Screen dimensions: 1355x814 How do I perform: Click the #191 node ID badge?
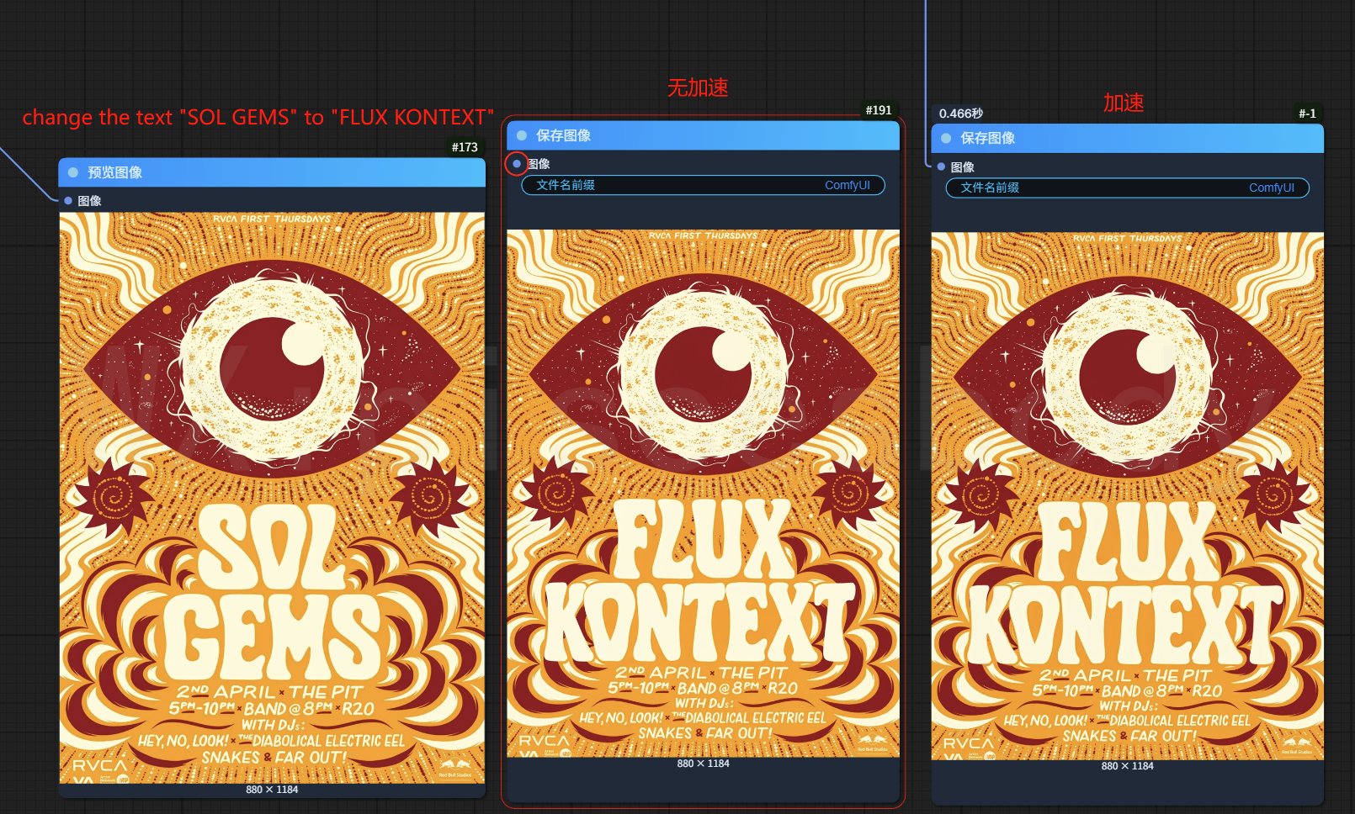pyautogui.click(x=879, y=110)
